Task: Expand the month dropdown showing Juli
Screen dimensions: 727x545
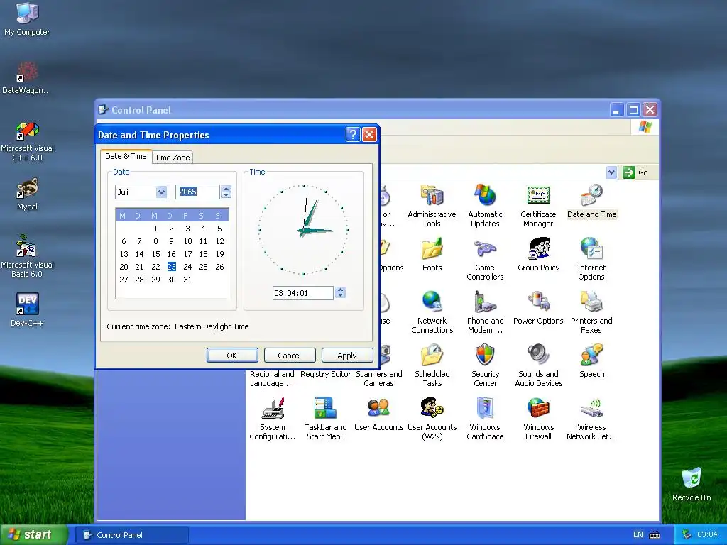Action: 161,192
